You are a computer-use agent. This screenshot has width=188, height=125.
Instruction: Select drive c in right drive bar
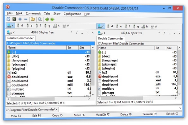[101, 26]
